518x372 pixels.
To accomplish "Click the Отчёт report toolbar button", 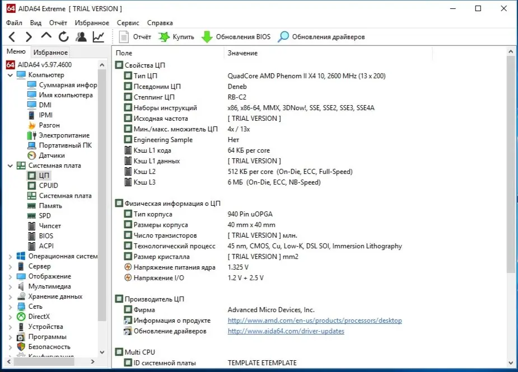I will [136, 37].
